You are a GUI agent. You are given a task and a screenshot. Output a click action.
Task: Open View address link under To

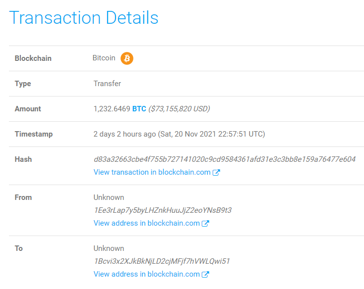tap(147, 274)
